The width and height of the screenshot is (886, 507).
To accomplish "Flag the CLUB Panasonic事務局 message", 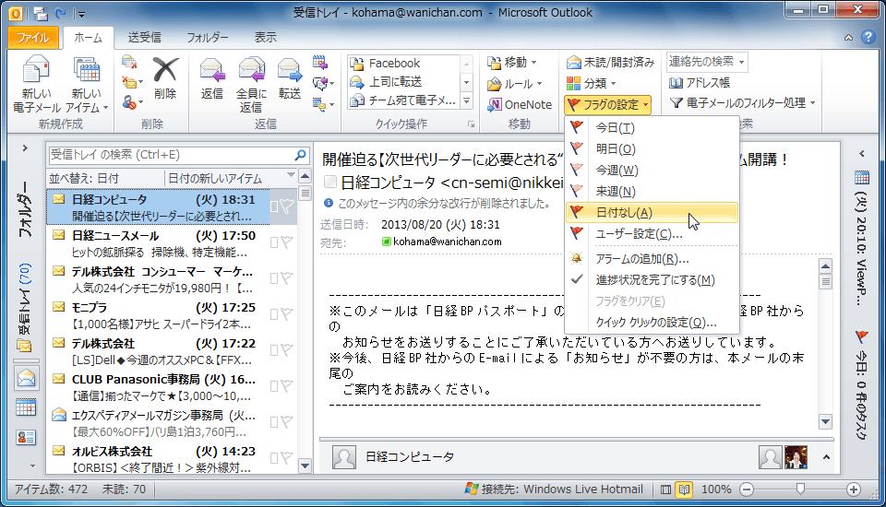I will tap(287, 386).
